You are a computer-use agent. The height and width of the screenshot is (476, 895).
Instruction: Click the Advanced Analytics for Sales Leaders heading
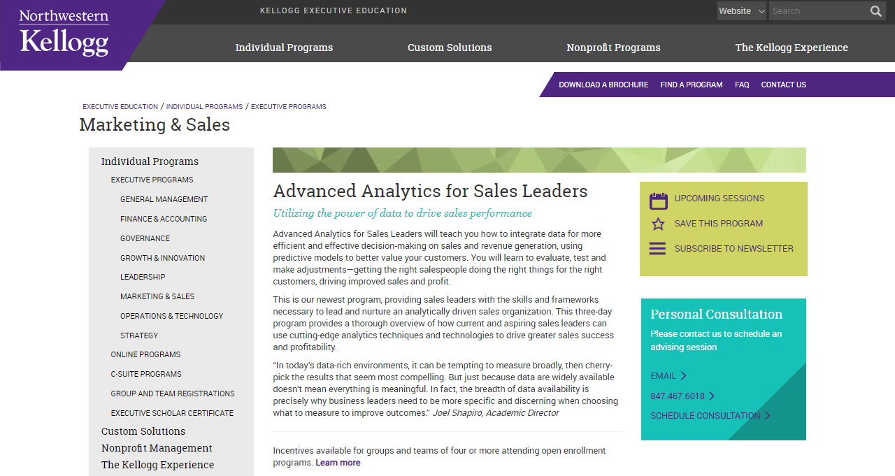(x=430, y=191)
